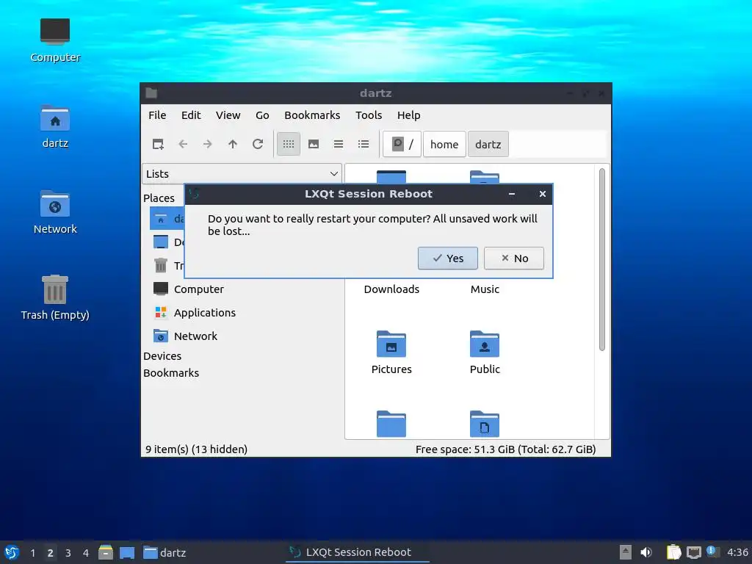The width and height of the screenshot is (752, 564).
Task: Switch to desktop 2
Action: coord(51,552)
